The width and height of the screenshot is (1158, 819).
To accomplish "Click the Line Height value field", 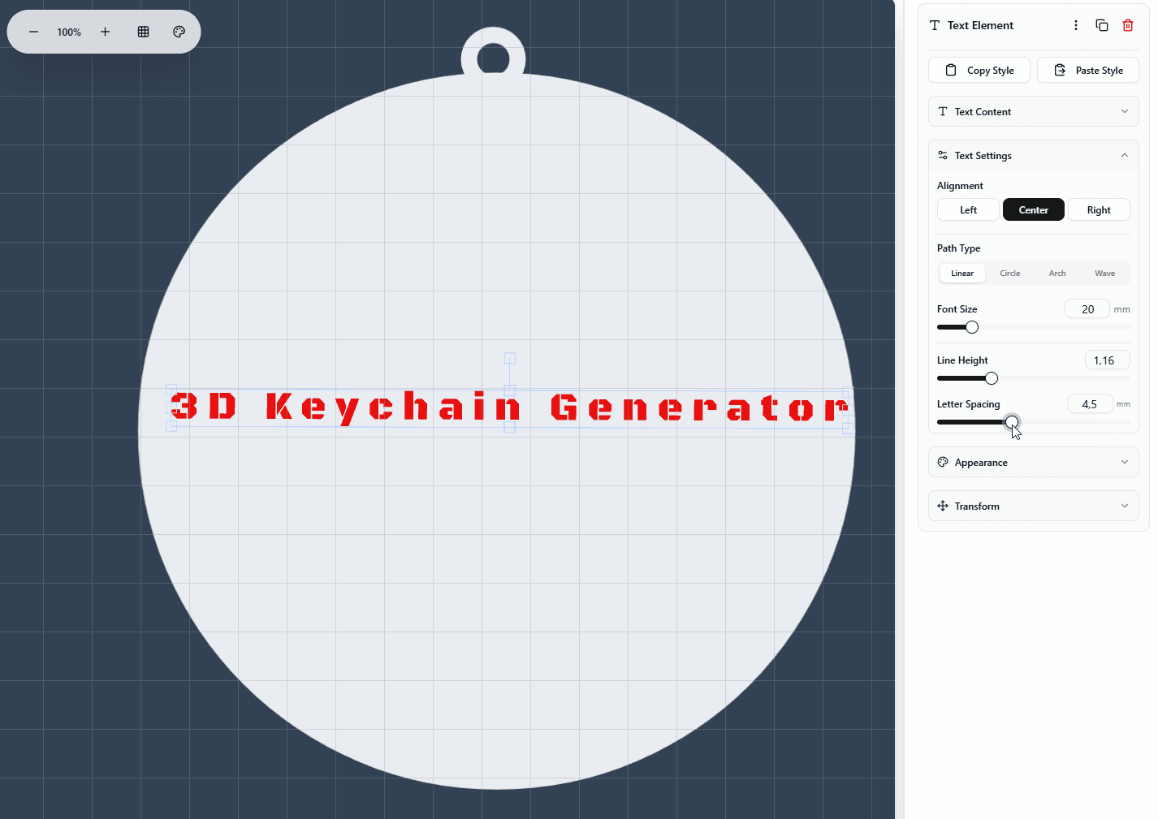I will point(1107,360).
